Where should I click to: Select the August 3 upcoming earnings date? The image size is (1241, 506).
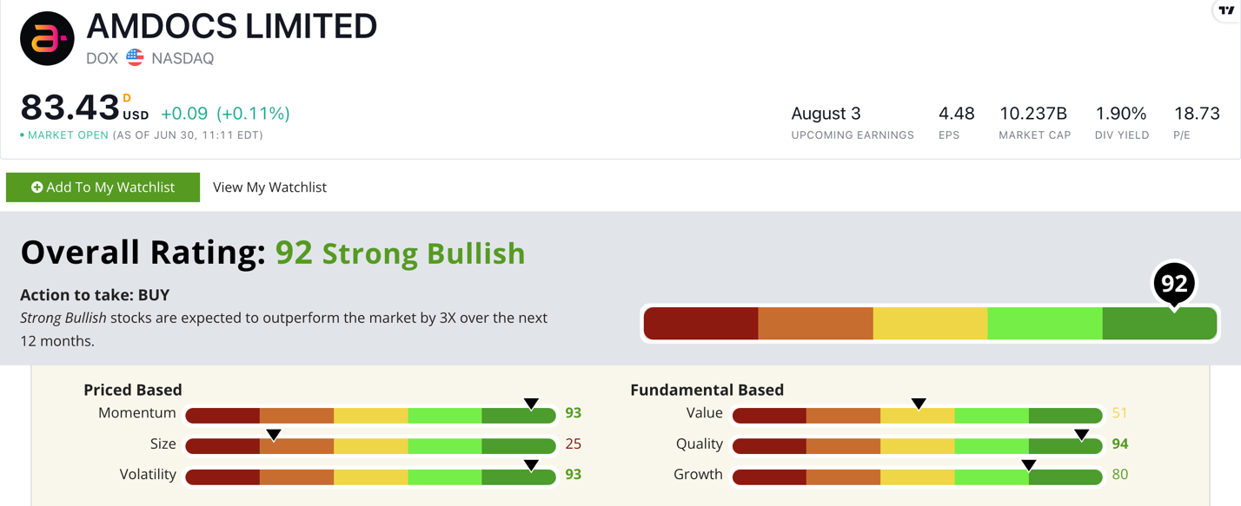(826, 114)
